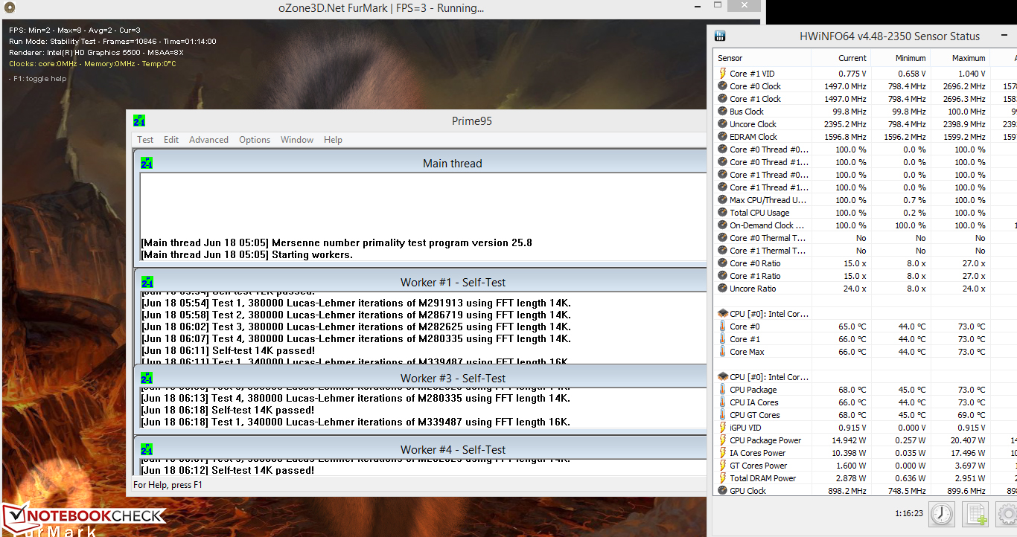Select the On-Demand Clock sensor row label

point(767,225)
